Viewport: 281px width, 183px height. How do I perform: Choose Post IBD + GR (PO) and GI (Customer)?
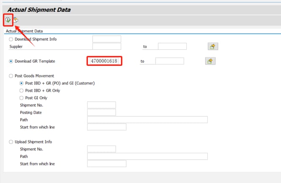22,83
